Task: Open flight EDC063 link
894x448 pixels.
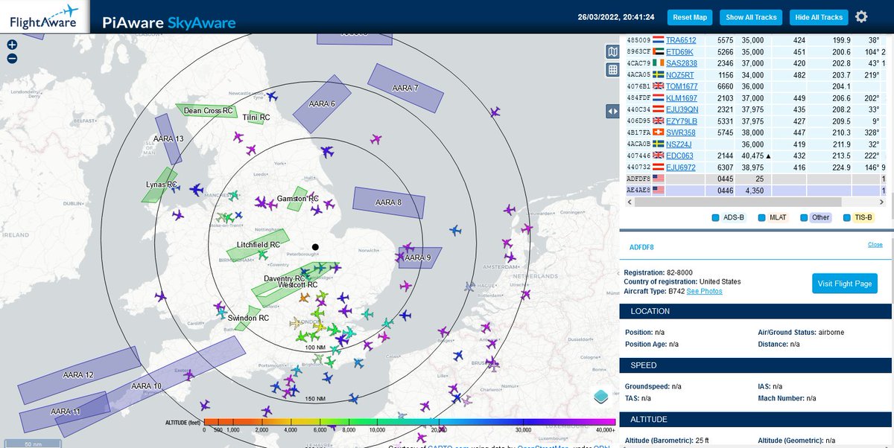Action: click(x=679, y=156)
